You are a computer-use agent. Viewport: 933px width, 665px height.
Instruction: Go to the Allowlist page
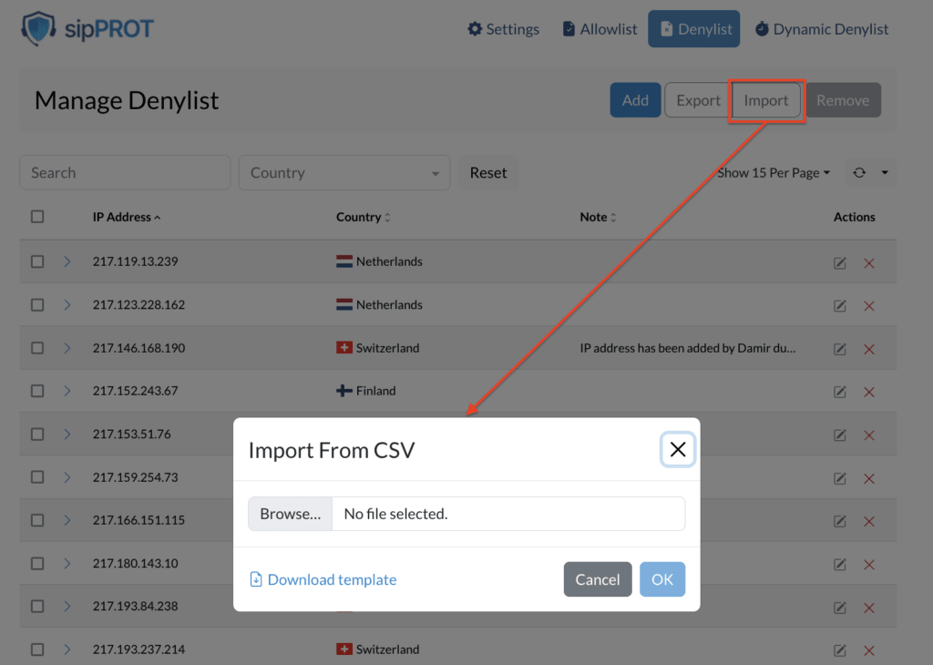point(600,29)
